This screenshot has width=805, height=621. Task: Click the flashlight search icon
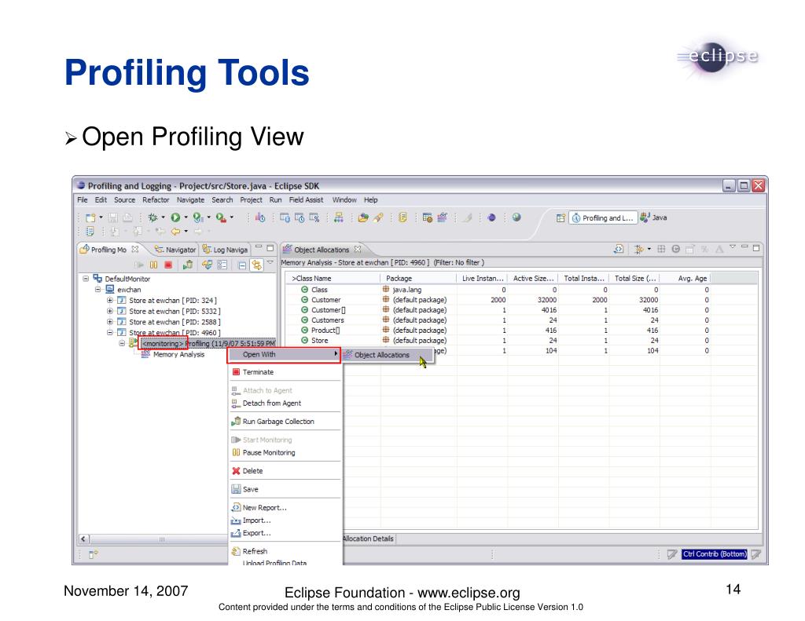click(x=378, y=217)
